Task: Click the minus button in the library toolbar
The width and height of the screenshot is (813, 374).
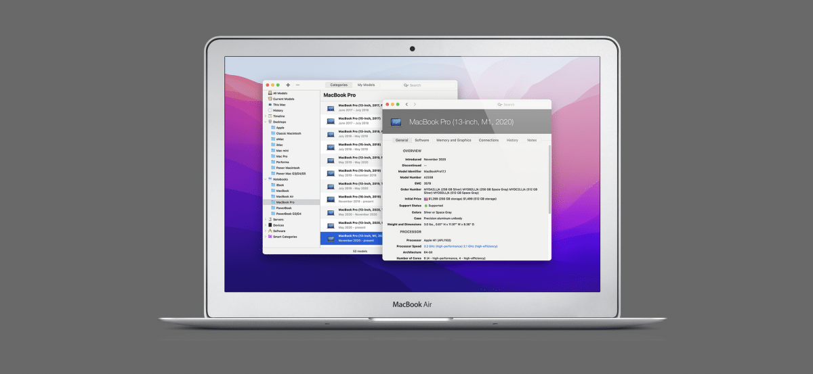Action: (297, 85)
